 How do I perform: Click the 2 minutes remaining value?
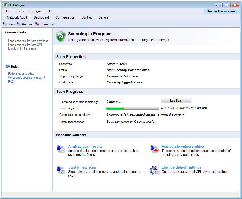pos(114,102)
